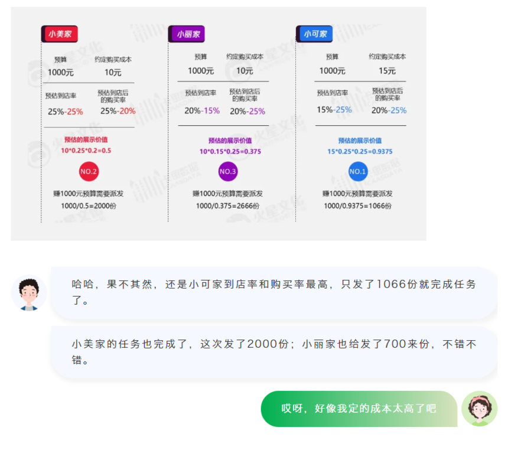Click the blue 小可家 label badge
The width and height of the screenshot is (508, 450).
point(315,34)
